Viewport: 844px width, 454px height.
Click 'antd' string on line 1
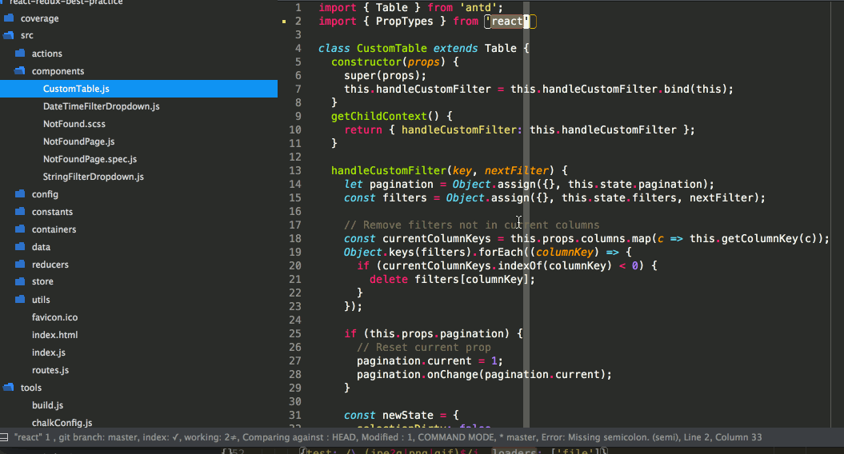coord(478,7)
